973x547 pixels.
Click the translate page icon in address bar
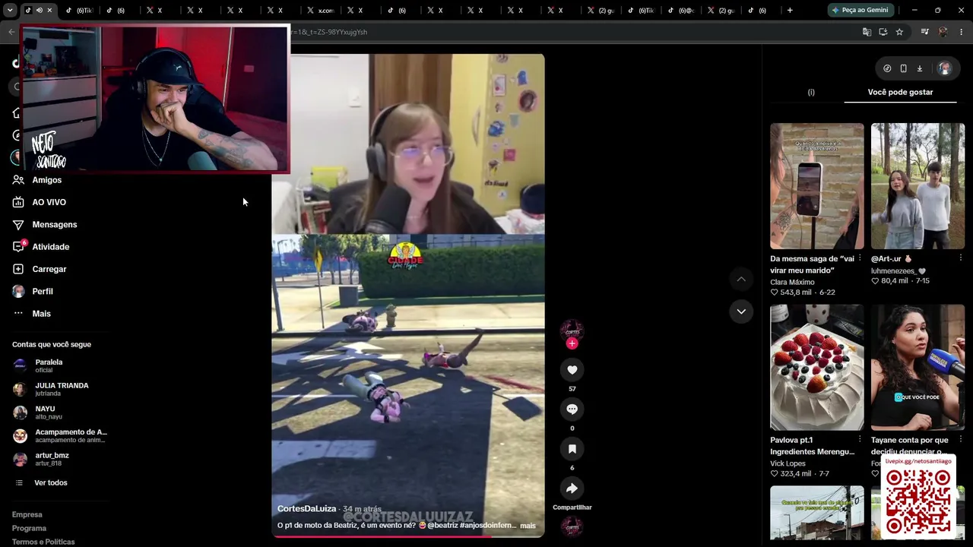(867, 32)
